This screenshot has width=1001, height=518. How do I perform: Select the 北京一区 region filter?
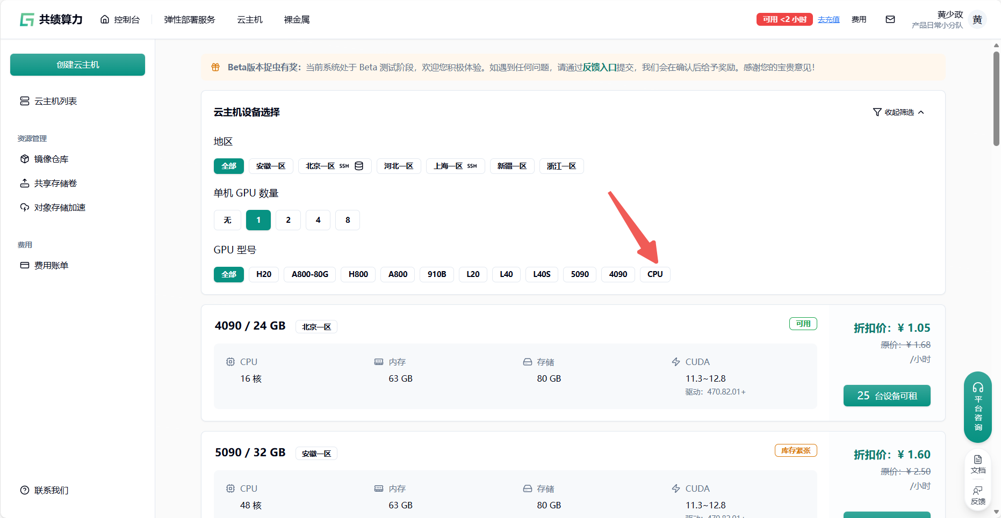334,166
